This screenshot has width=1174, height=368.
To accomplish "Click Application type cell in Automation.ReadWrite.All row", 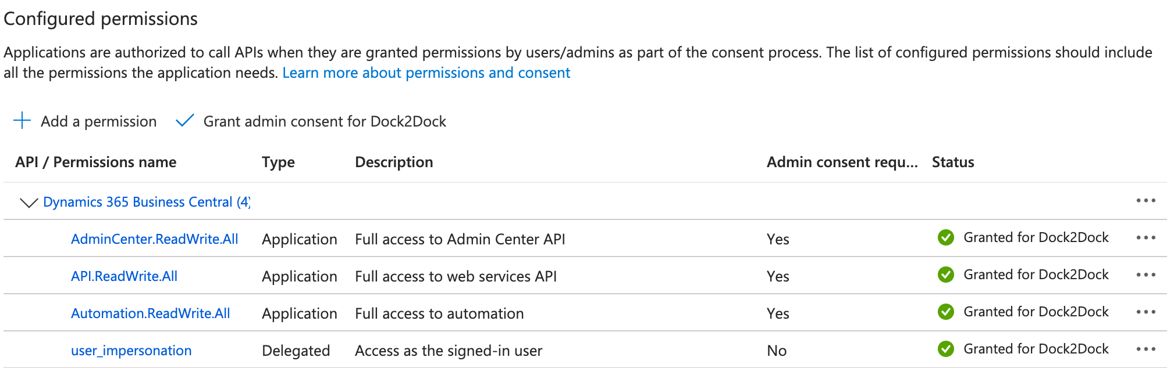I will click(300, 313).
